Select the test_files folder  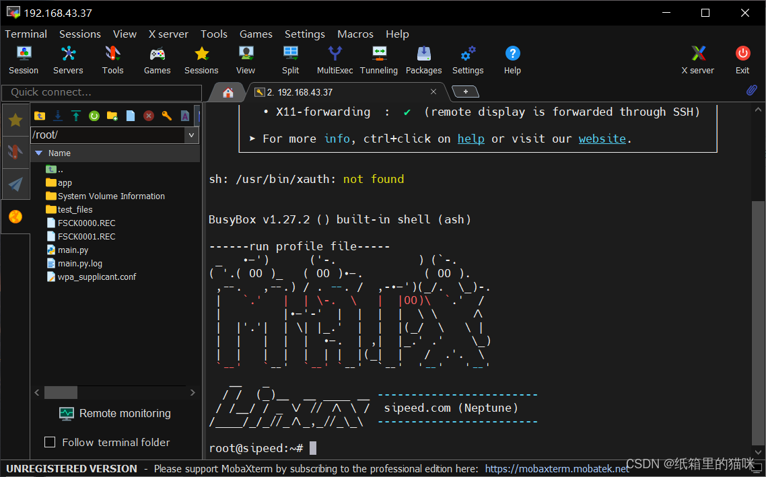click(69, 209)
